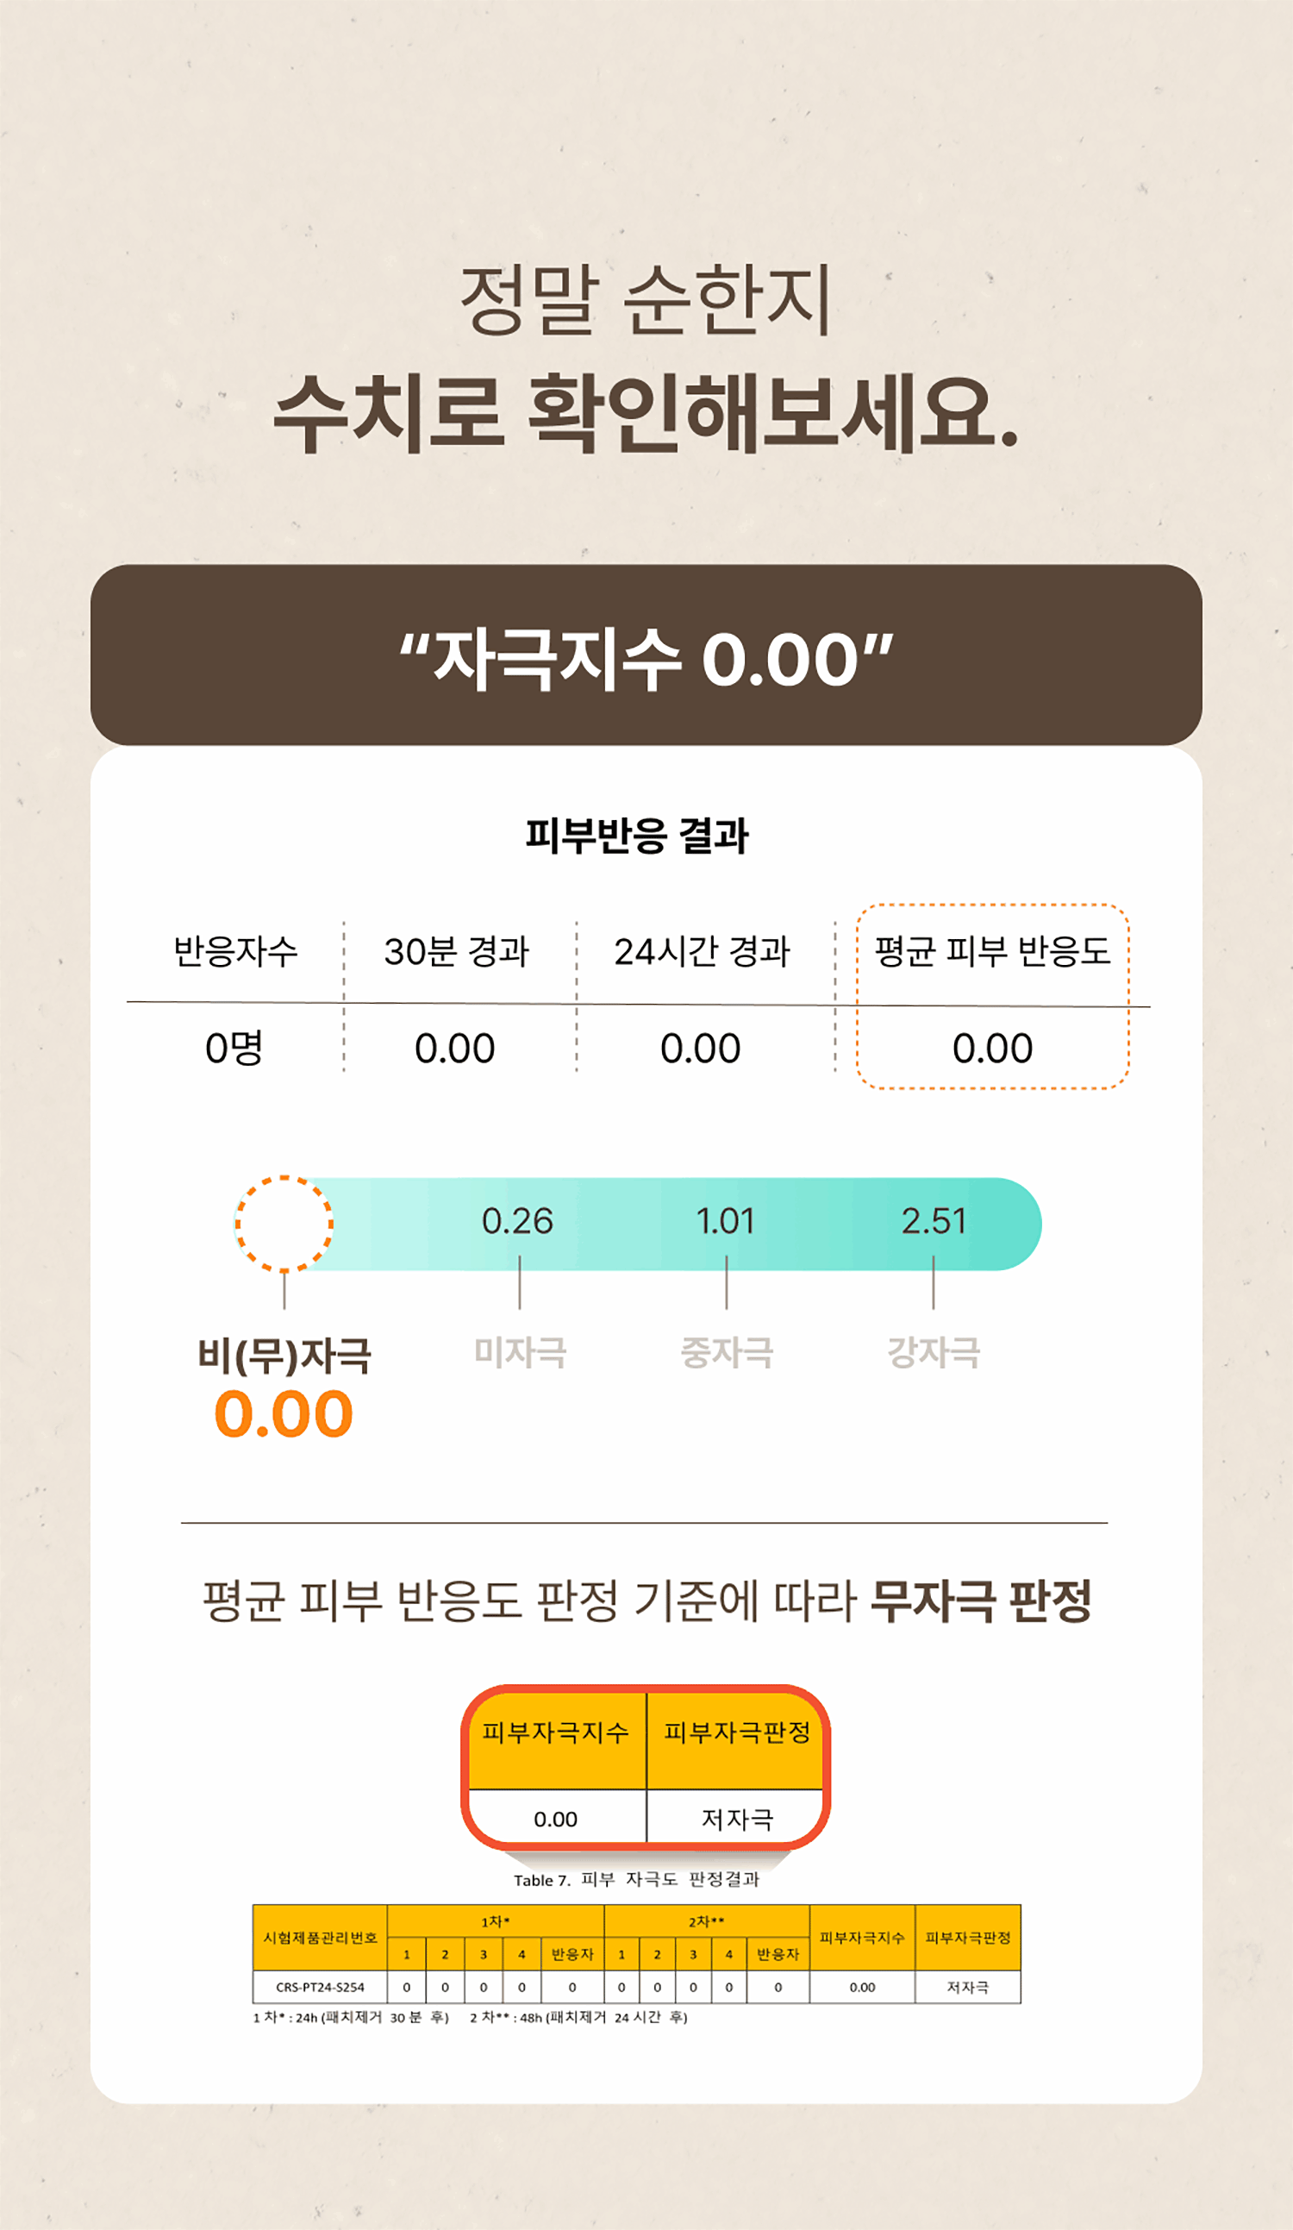Click the "CRS-PT24-S254" table cell
This screenshot has width=1293, height=2230.
pos(320,1987)
